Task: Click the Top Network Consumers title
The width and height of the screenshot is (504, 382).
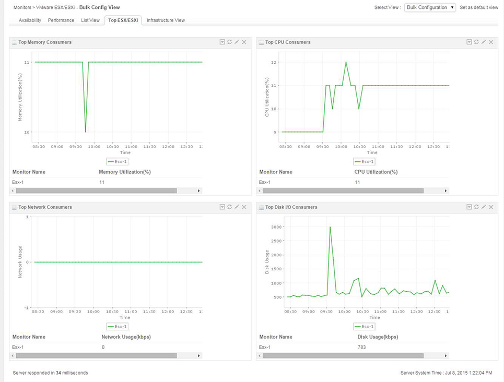Action: click(45, 207)
